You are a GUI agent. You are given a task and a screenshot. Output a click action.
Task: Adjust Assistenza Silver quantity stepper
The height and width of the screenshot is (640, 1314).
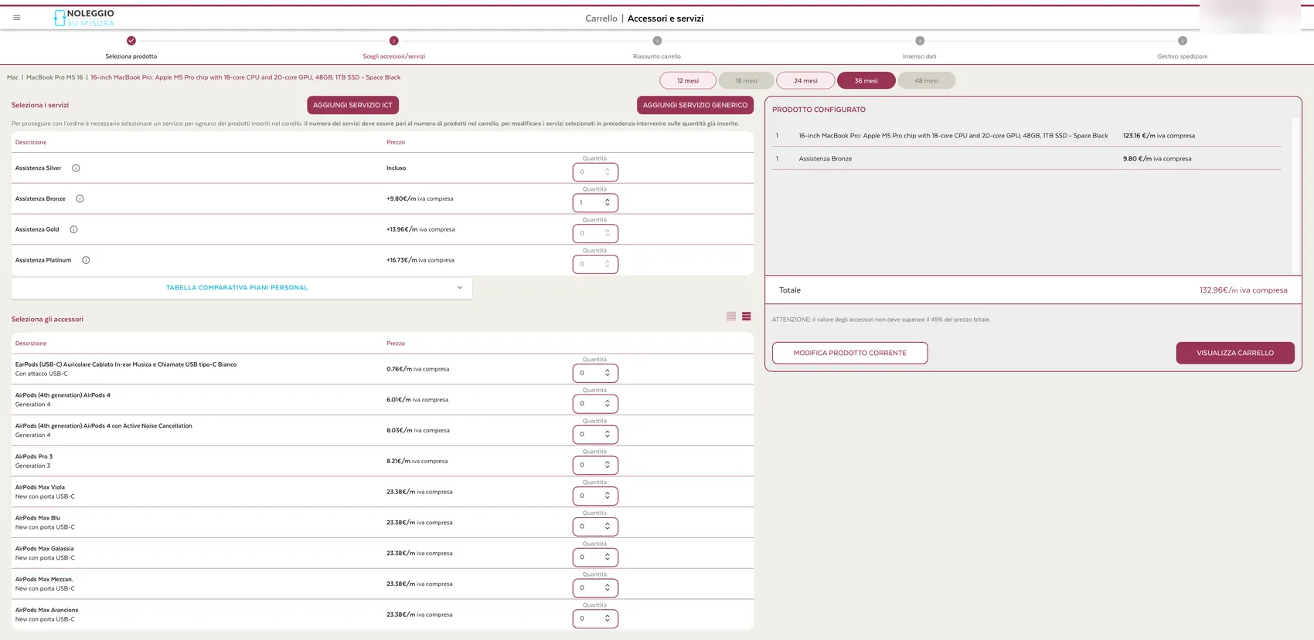click(x=608, y=172)
